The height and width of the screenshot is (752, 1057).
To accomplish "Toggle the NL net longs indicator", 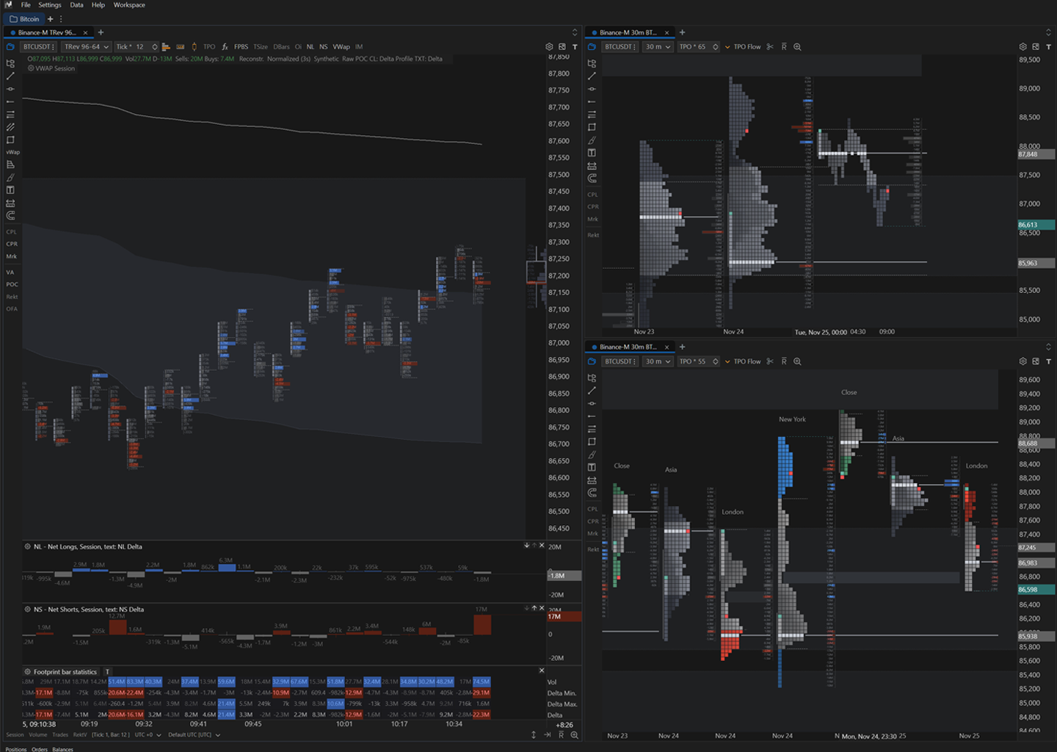I will (x=310, y=47).
